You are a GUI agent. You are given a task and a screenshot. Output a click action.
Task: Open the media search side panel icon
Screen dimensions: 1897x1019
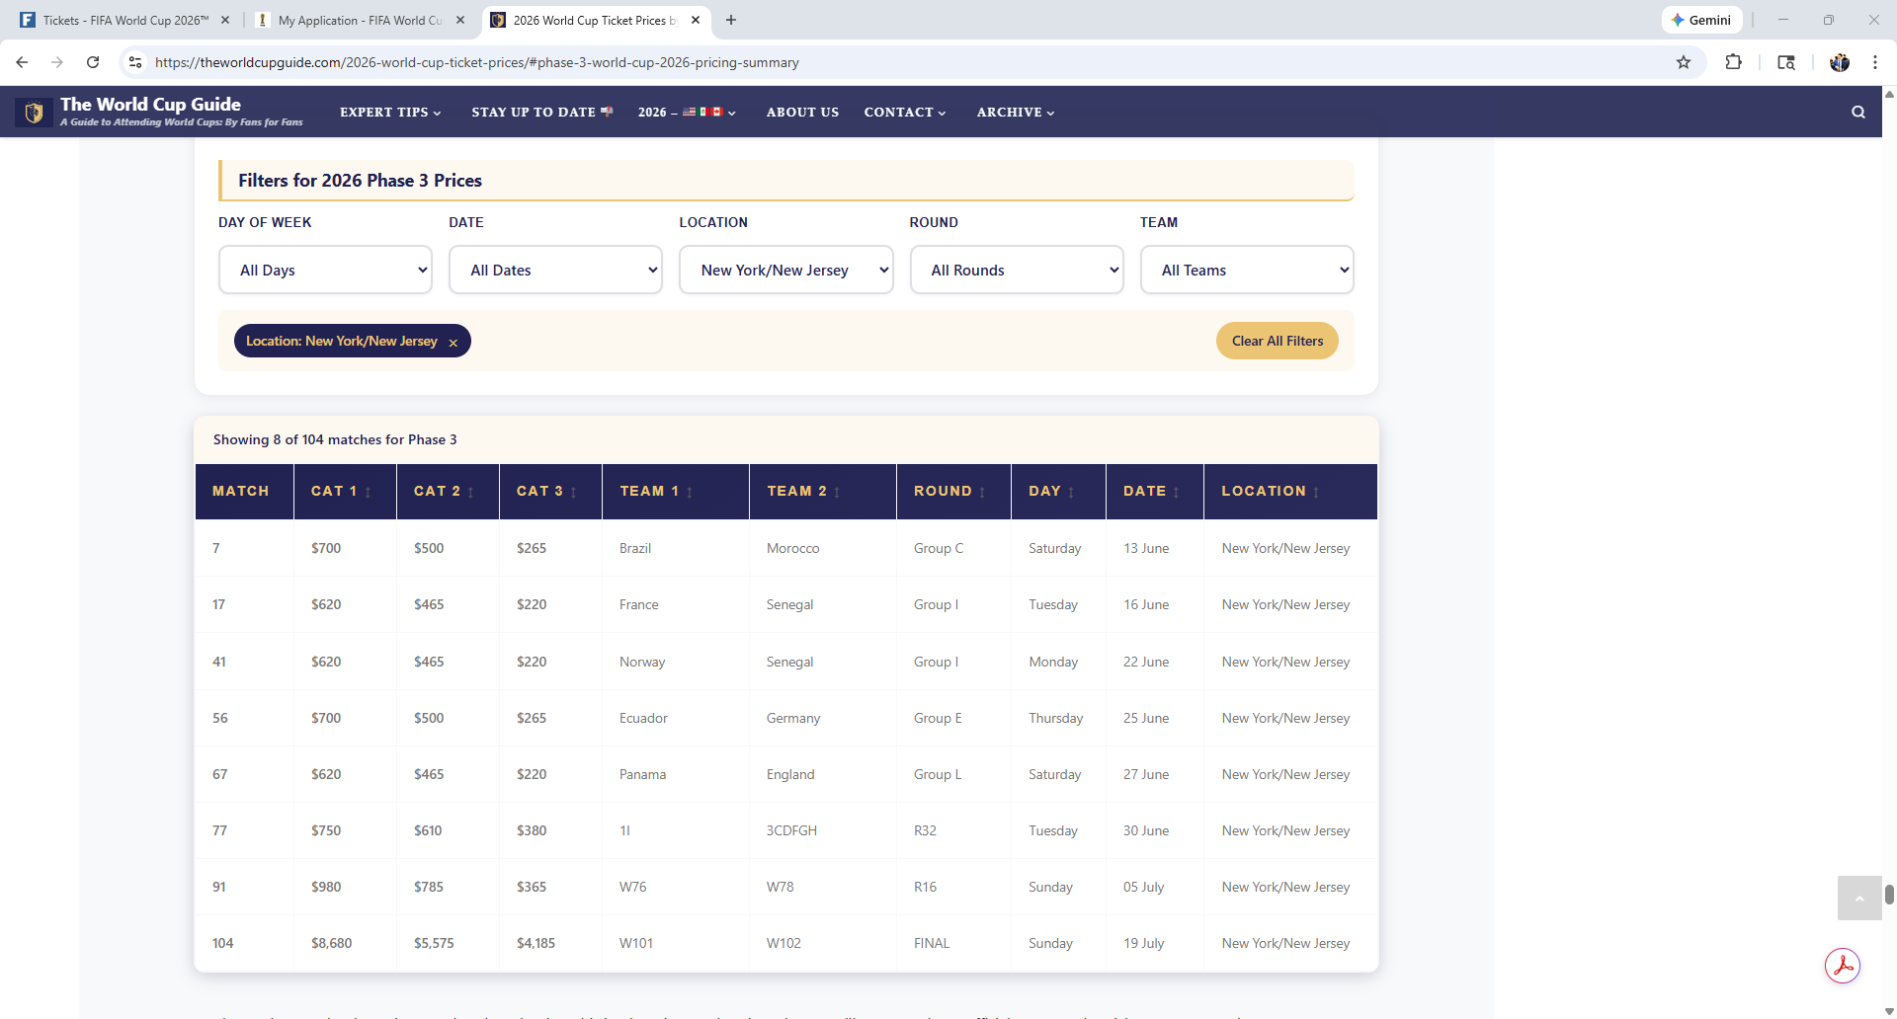[x=1786, y=62]
